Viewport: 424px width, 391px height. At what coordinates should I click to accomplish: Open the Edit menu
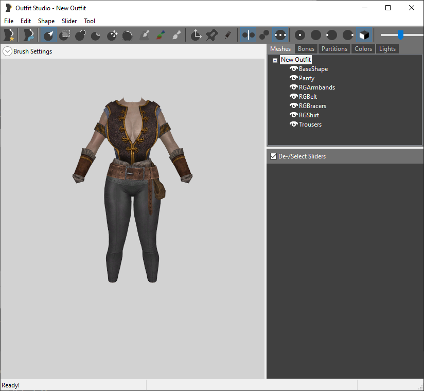pyautogui.click(x=26, y=21)
